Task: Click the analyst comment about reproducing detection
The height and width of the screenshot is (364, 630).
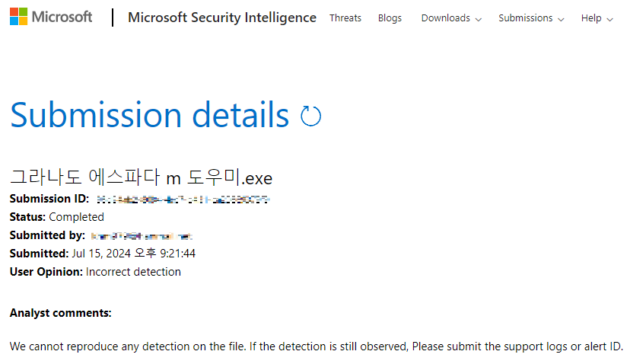Action: click(316, 346)
